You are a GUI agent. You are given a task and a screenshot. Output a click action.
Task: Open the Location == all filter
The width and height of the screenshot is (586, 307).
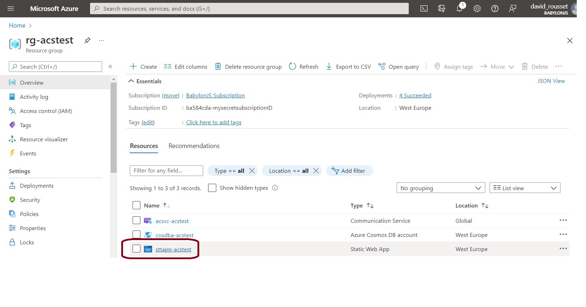click(x=289, y=171)
